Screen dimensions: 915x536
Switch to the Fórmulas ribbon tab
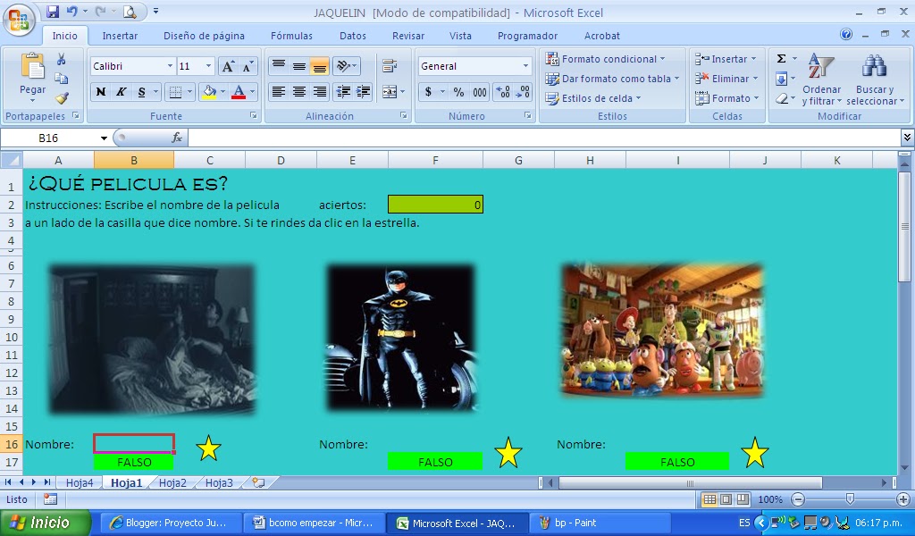point(290,36)
